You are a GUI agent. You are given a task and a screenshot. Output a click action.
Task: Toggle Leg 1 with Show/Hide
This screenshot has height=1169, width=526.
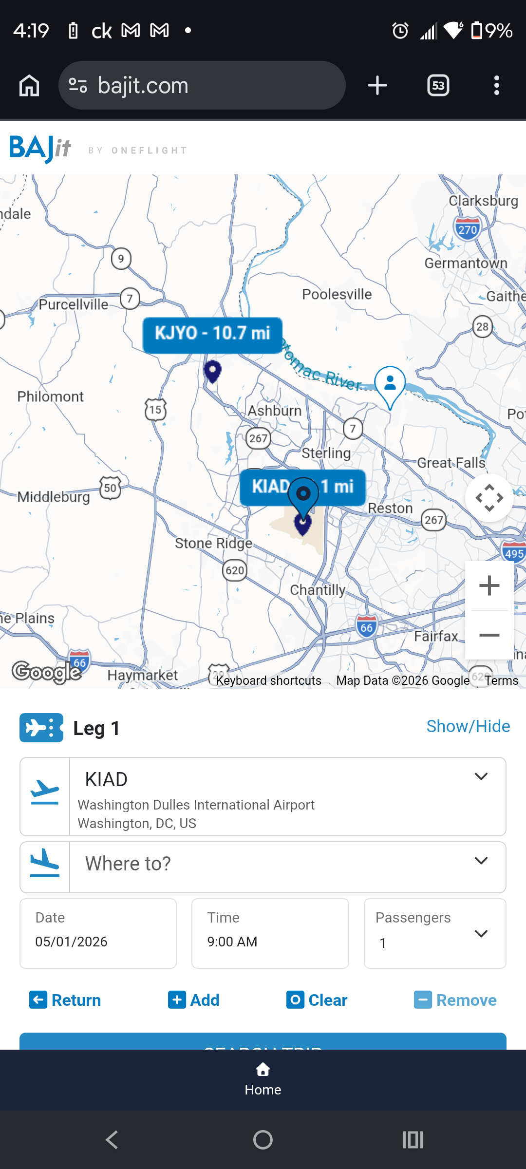pyautogui.click(x=468, y=726)
